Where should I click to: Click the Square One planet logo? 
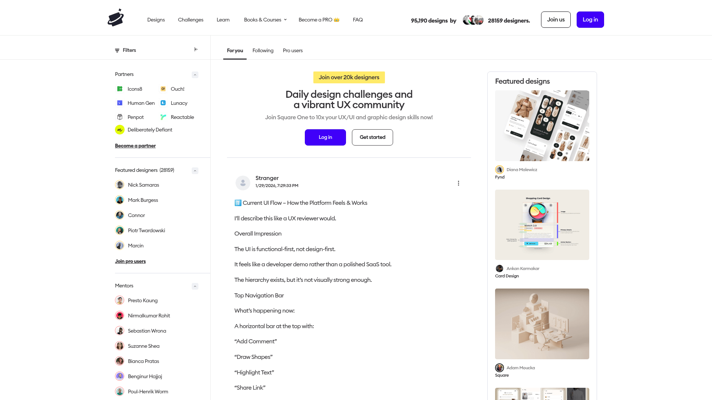pos(116,18)
